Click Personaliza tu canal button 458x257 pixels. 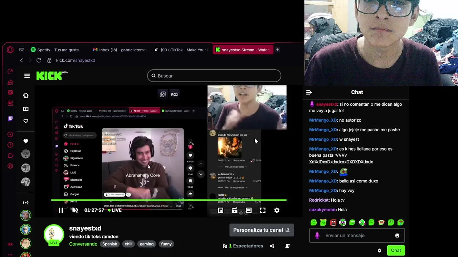tap(262, 230)
